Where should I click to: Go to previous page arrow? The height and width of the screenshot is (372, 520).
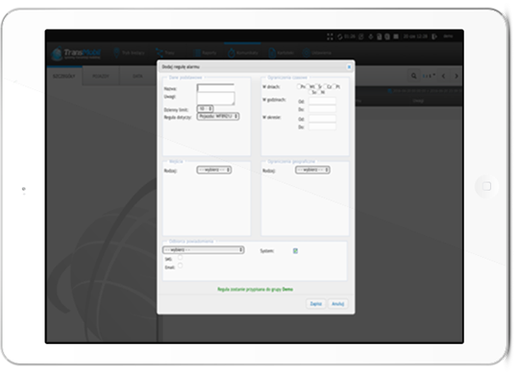(x=443, y=76)
